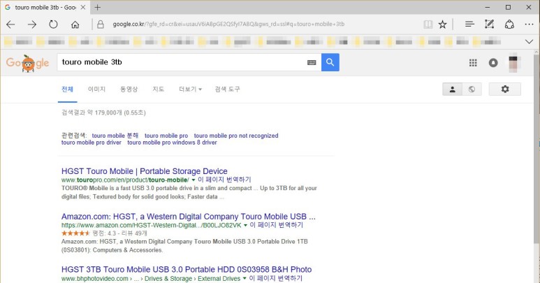The image size is (540, 283).
Task: Select the 전체 results tab
Action: 68,89
